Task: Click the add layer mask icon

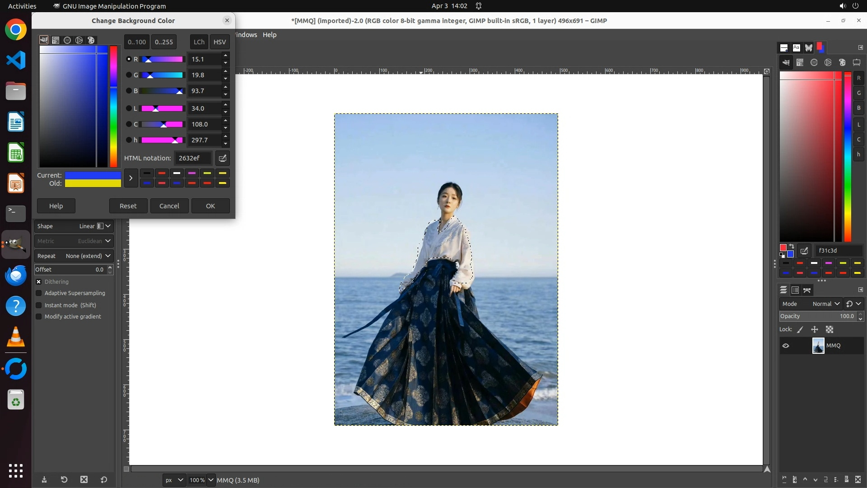Action: click(847, 479)
